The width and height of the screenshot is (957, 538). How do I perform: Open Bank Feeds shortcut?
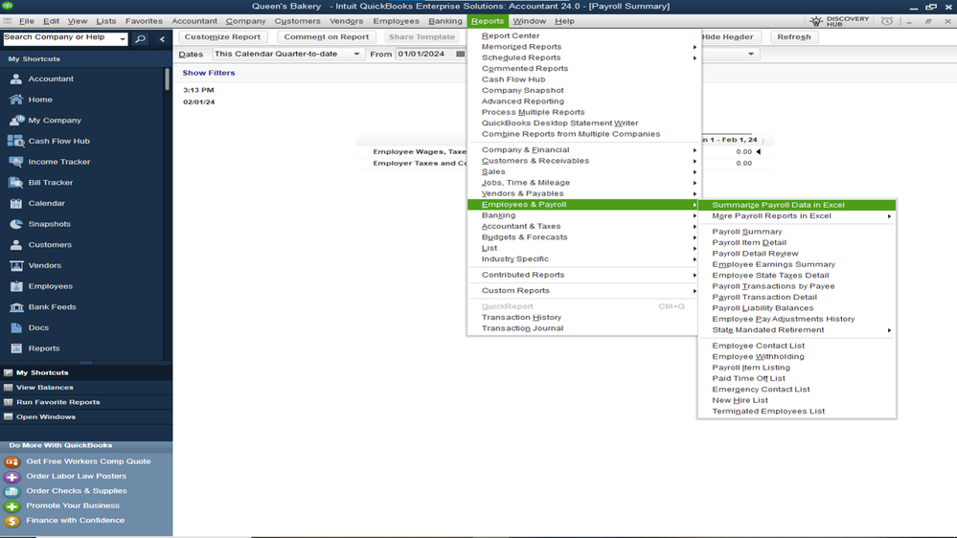pyautogui.click(x=52, y=307)
